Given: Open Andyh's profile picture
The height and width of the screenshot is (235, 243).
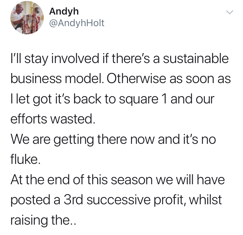Looking at the screenshot, I should pos(27,18).
